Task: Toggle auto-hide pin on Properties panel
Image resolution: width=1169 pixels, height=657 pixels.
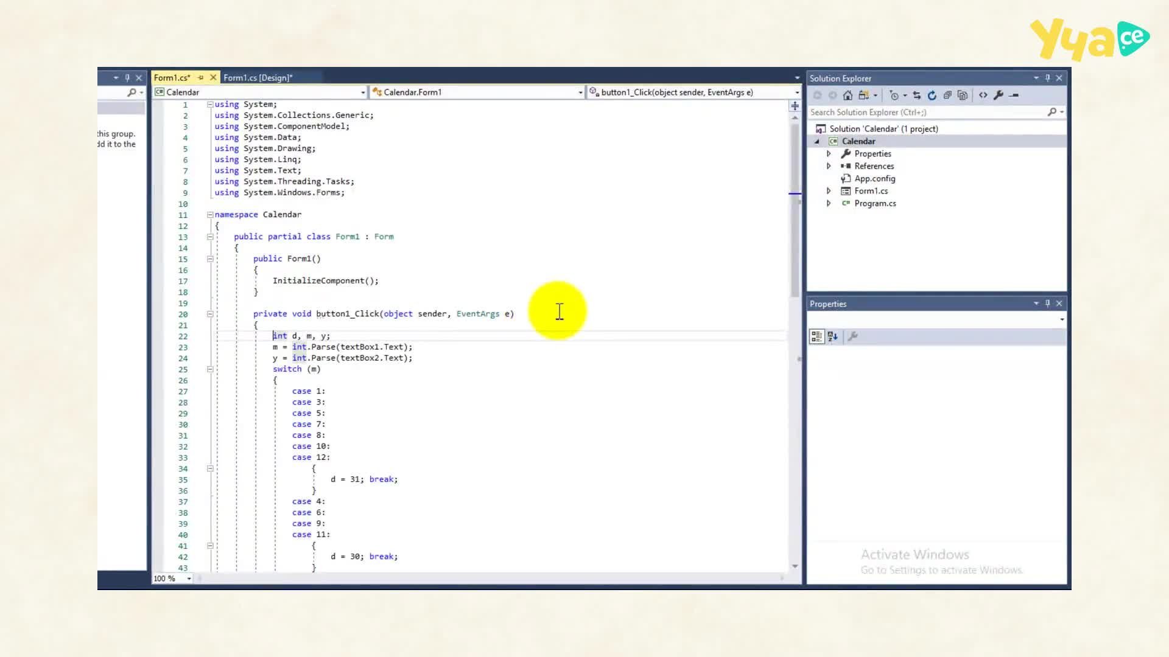Action: coord(1047,303)
